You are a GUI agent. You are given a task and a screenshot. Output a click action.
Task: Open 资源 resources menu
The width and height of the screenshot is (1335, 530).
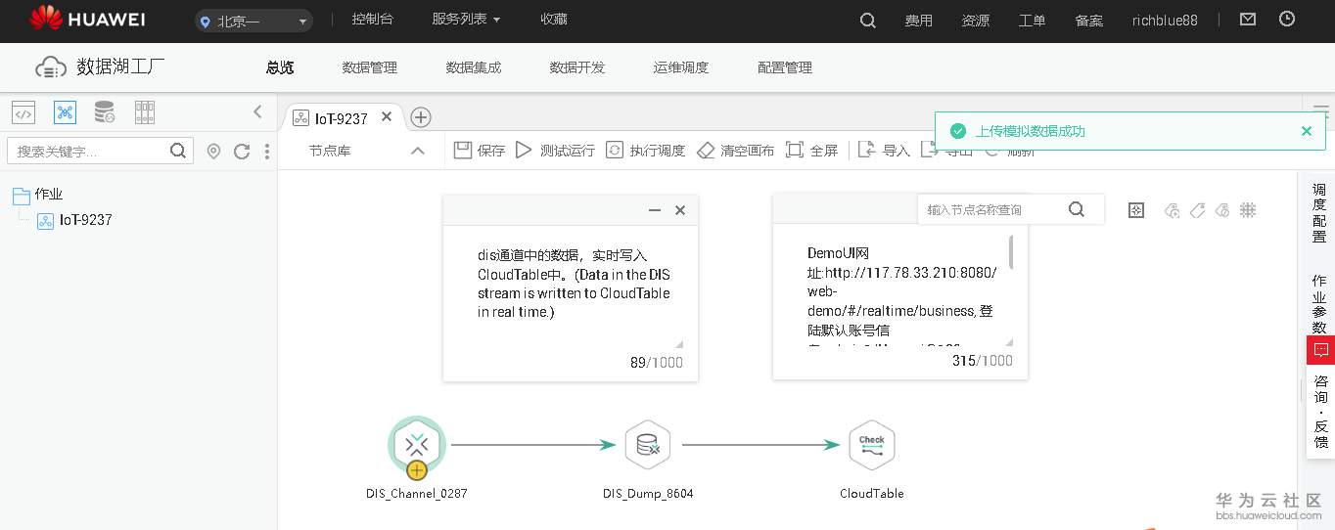[x=975, y=21]
